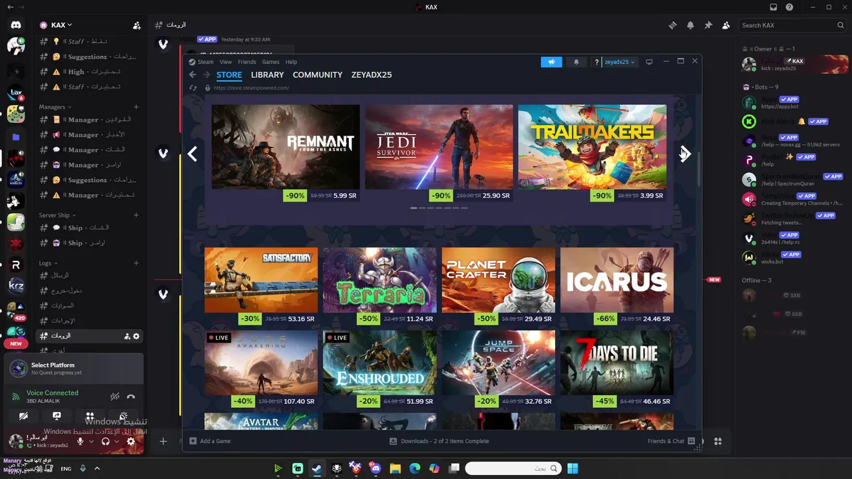The width and height of the screenshot is (852, 479).
Task: Open Friends & Chat in Steam
Action: (x=671, y=441)
